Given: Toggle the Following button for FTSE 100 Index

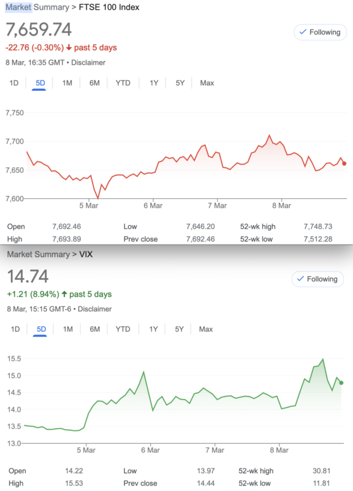Looking at the screenshot, I should click(x=320, y=33).
